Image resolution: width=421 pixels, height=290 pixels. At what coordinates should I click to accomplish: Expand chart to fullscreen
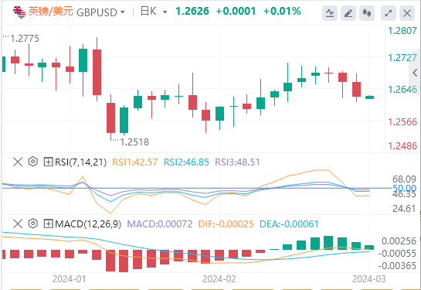coord(389,12)
